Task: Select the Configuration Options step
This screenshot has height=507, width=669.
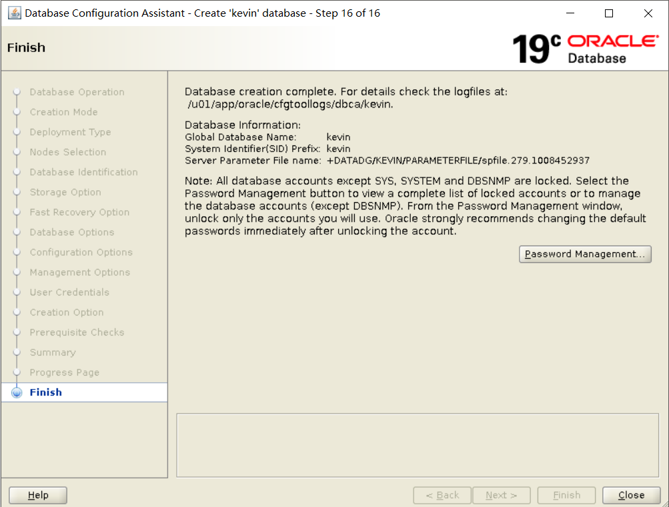Action: click(x=81, y=252)
